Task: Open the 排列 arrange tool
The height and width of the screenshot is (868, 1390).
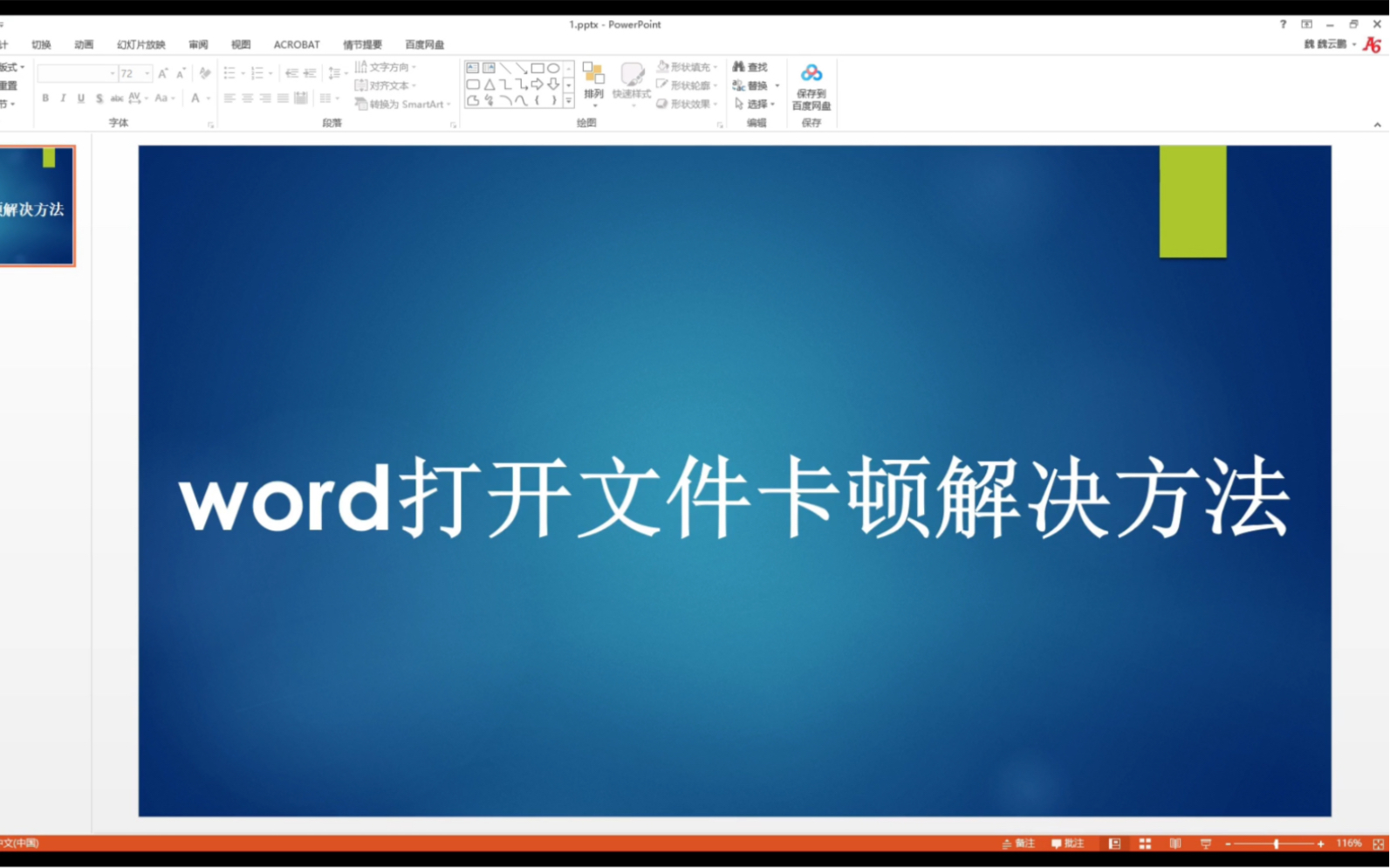Action: [x=593, y=85]
